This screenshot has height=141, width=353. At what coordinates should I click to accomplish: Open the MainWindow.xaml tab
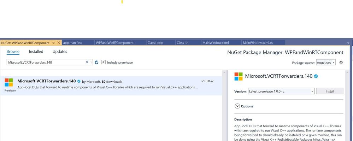(216, 42)
